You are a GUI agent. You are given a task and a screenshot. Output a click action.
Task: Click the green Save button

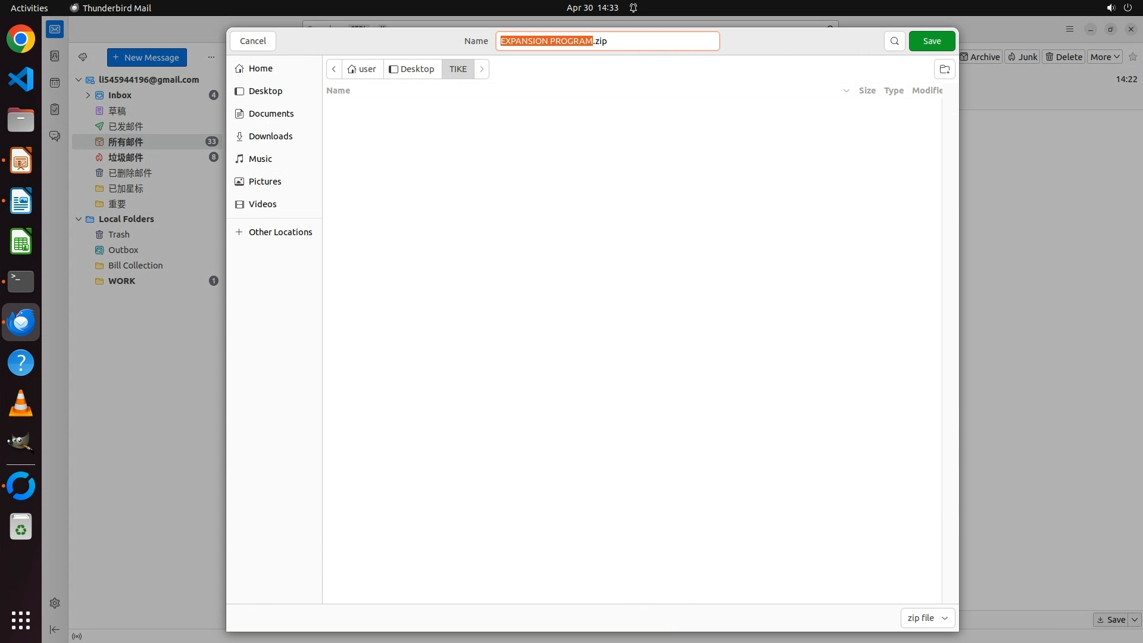click(x=932, y=41)
